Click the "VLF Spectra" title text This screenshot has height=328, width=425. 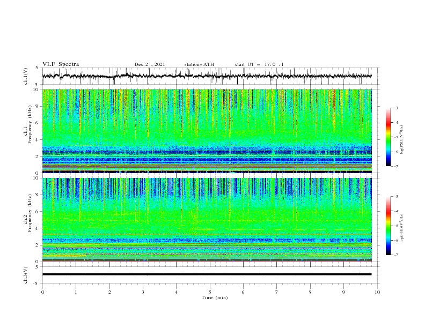61,64
